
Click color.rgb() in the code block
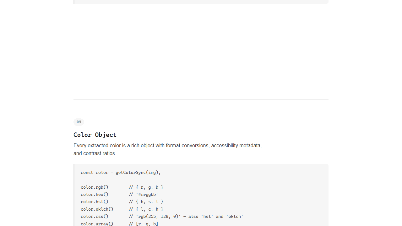[95, 187]
